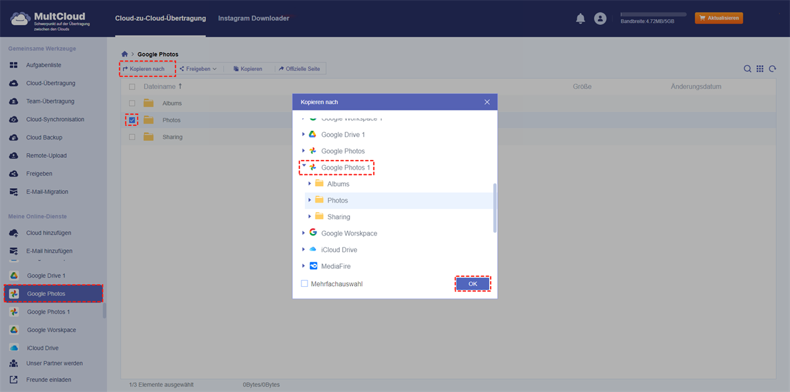This screenshot has width=790, height=392.
Task: Confirm with the OK button
Action: click(473, 283)
